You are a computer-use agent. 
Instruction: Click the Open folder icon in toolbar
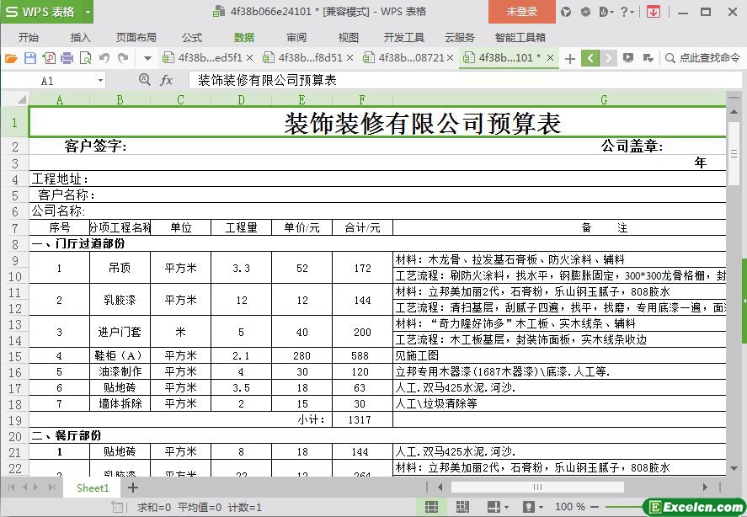11,58
